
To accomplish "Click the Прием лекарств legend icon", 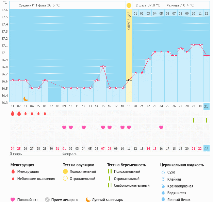I will coord(47,200).
